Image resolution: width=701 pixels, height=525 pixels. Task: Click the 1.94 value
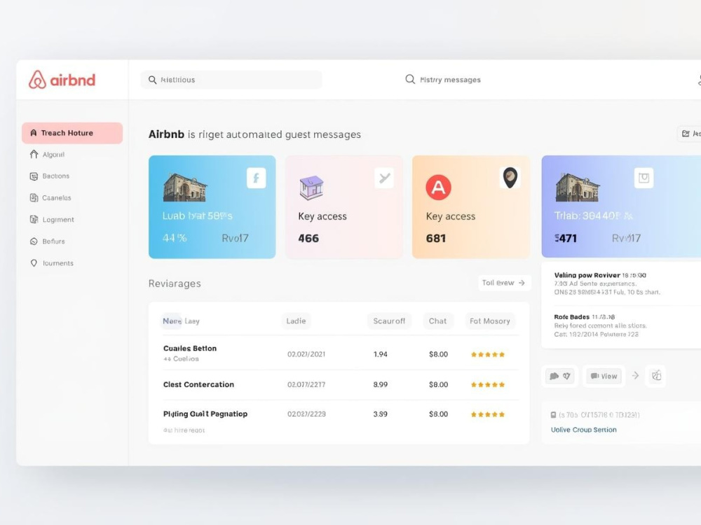point(381,354)
